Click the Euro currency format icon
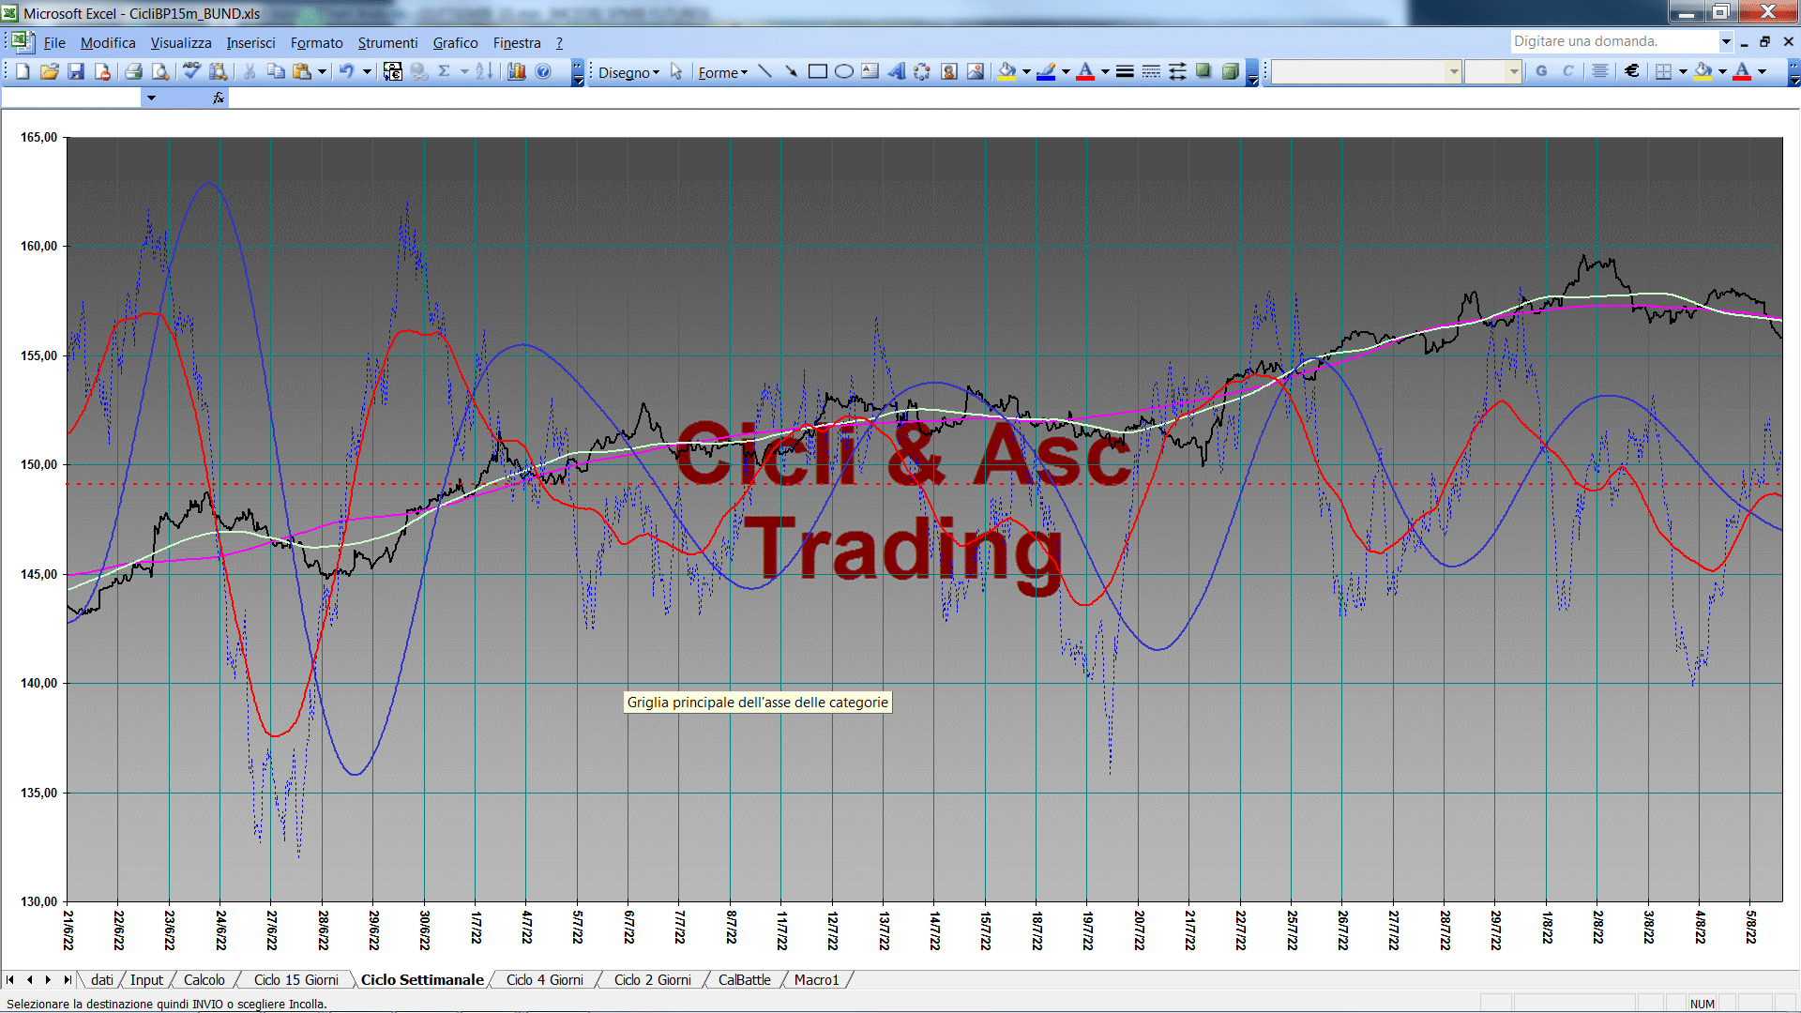Viewport: 1801px width, 1013px height. point(1632,71)
